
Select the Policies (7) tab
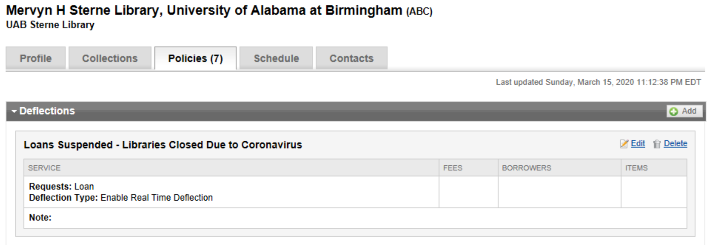195,59
